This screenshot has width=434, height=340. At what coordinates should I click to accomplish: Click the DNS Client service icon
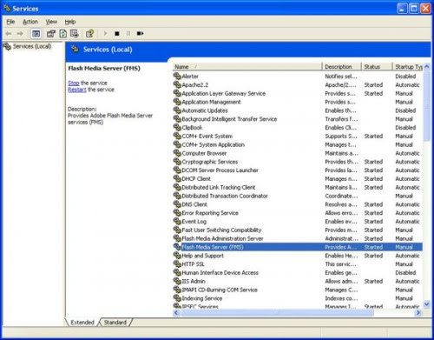click(177, 204)
